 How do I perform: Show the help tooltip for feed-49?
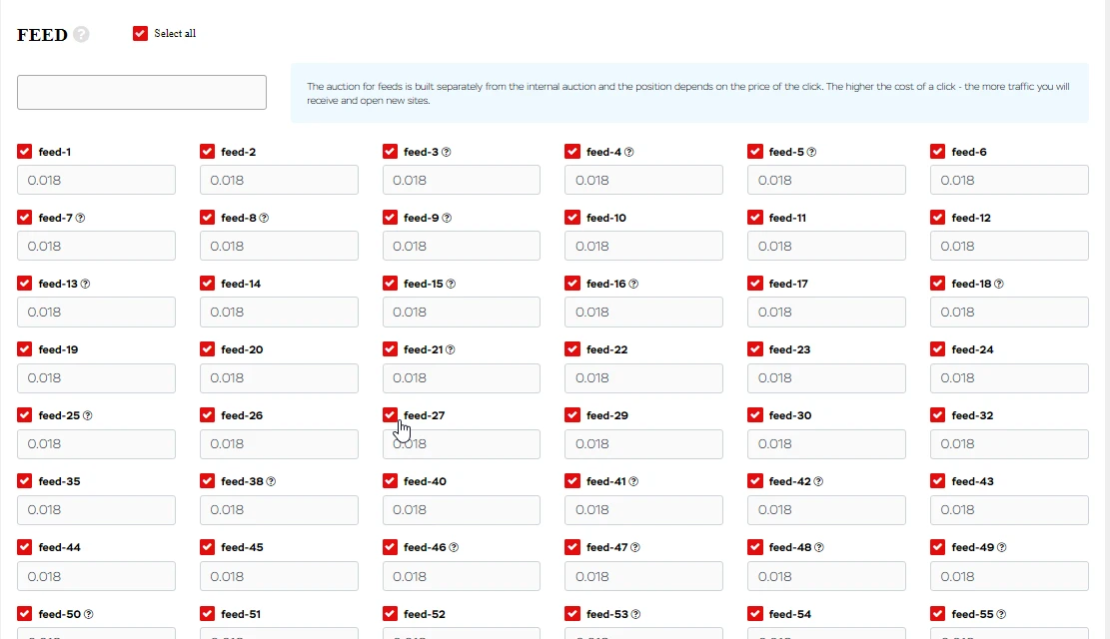tap(1001, 546)
